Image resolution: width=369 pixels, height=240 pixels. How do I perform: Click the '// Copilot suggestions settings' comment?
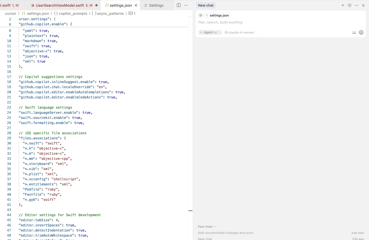click(x=51, y=77)
